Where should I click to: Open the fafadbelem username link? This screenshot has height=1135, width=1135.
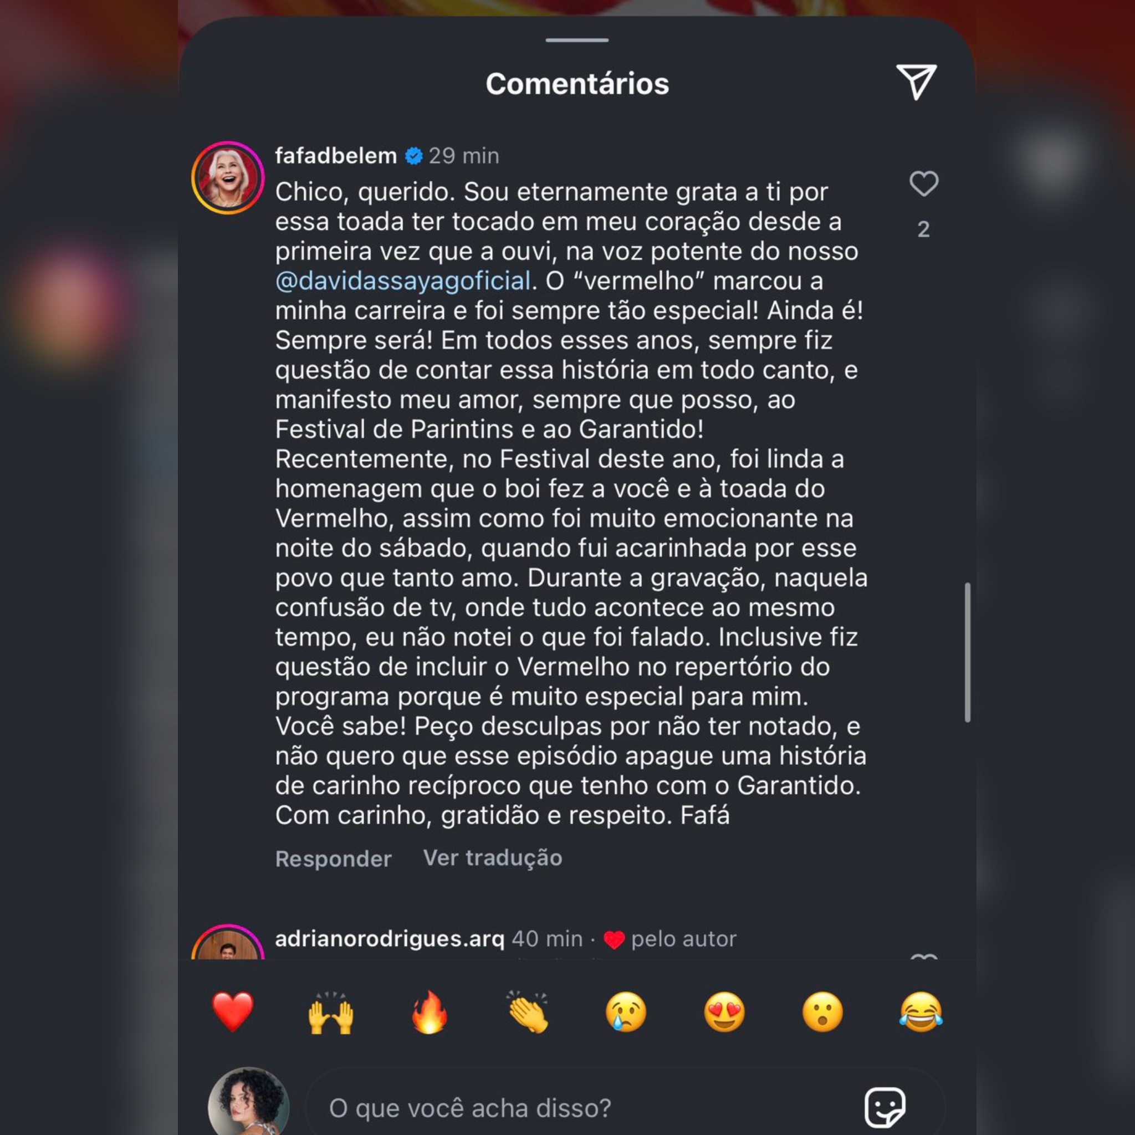pyautogui.click(x=335, y=156)
